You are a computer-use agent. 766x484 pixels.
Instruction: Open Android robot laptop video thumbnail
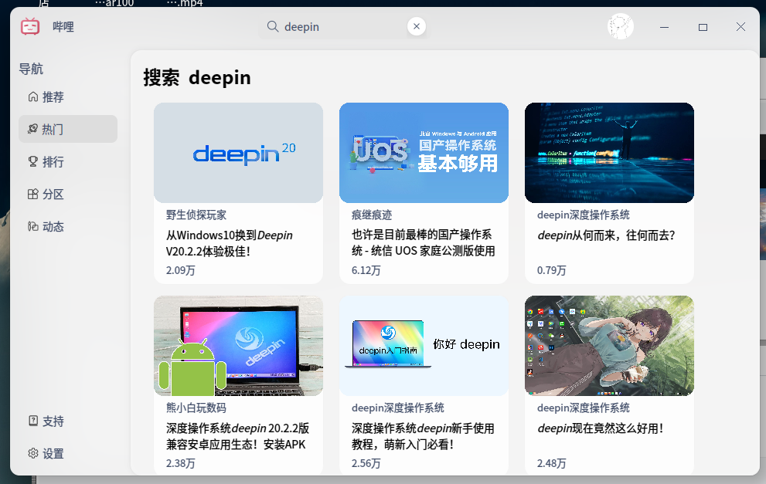[x=238, y=345]
